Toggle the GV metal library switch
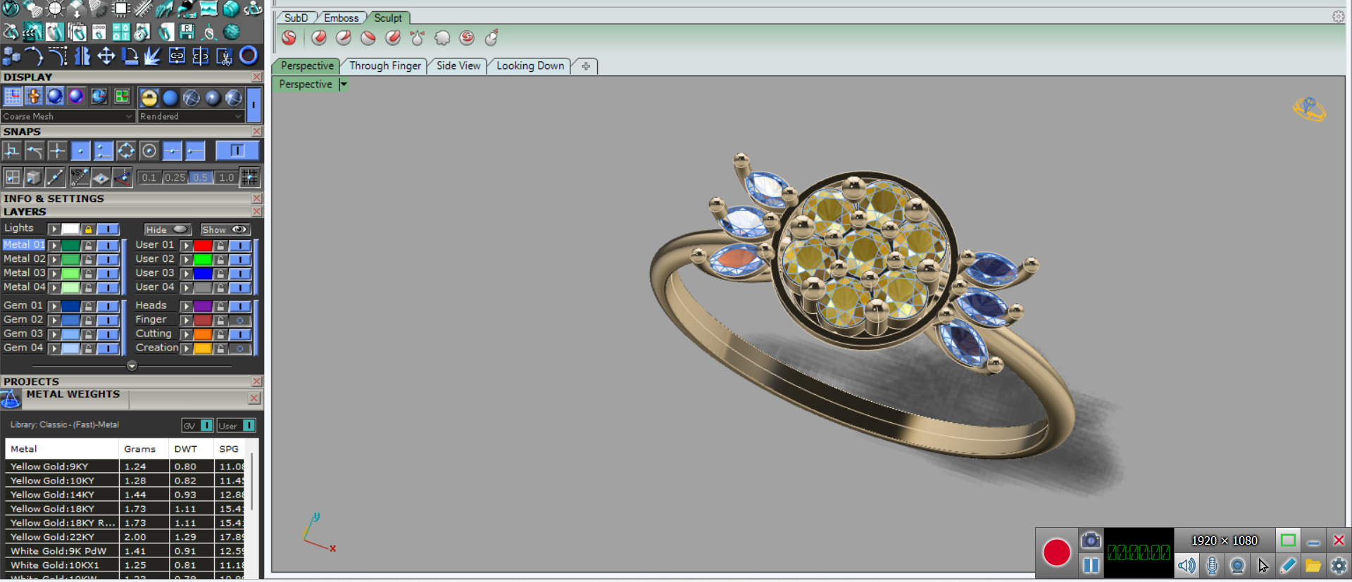 pos(206,426)
